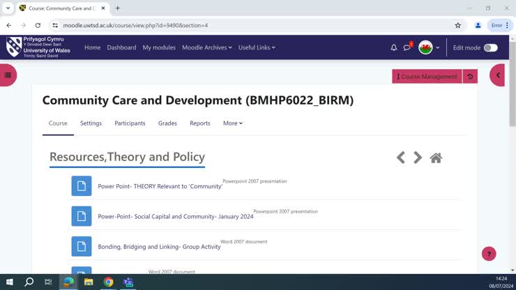Open the messages speech bubble icon
Image resolution: width=516 pixels, height=290 pixels.
coord(407,47)
